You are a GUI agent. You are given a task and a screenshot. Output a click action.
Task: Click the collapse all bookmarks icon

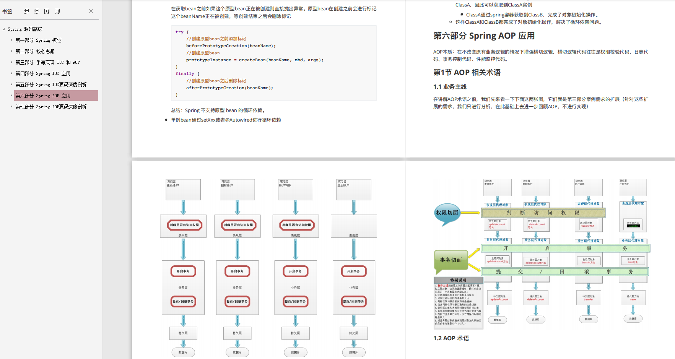pos(37,11)
